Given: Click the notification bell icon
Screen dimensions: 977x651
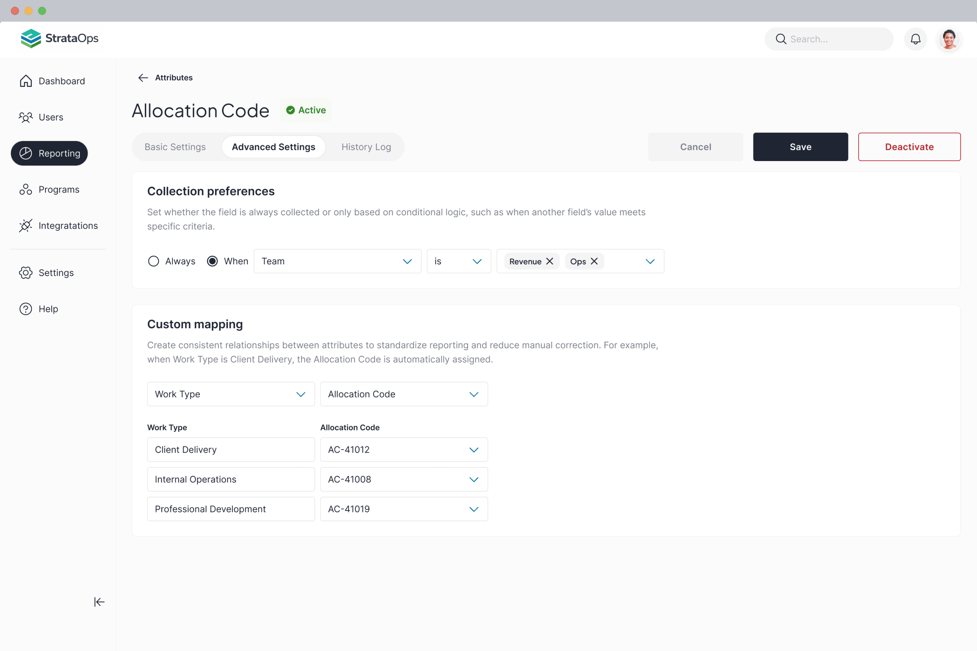Looking at the screenshot, I should tap(915, 39).
